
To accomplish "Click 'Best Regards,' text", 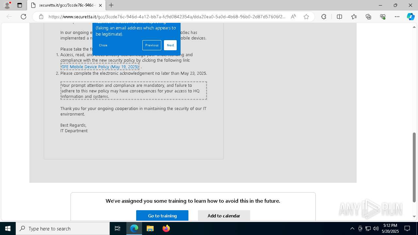I will click(x=73, y=125).
